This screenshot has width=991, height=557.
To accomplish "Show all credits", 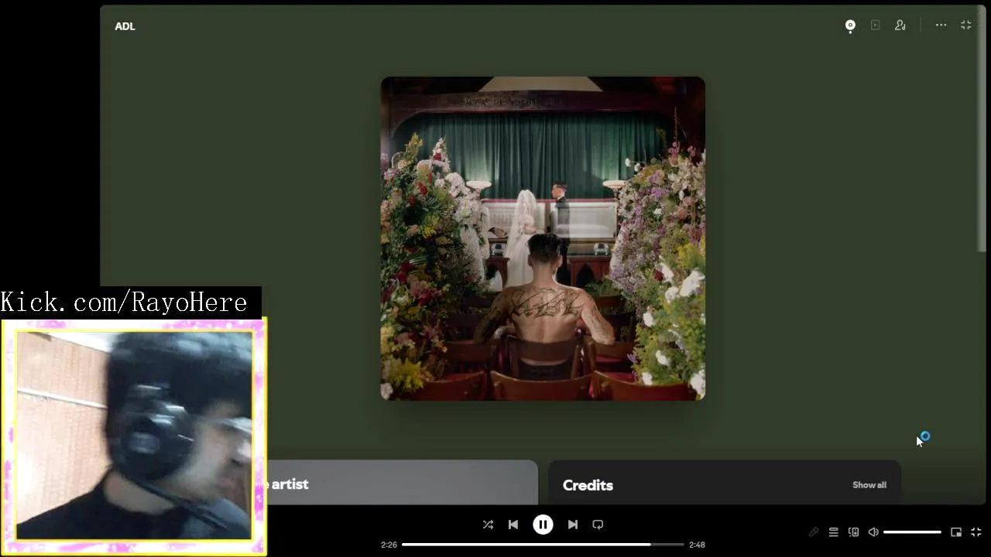I will [869, 485].
